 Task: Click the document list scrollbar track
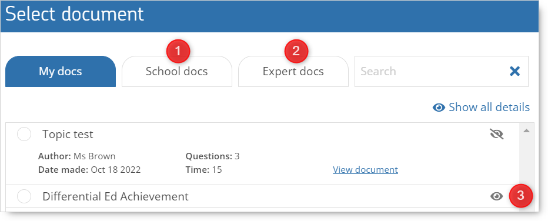tap(526, 164)
